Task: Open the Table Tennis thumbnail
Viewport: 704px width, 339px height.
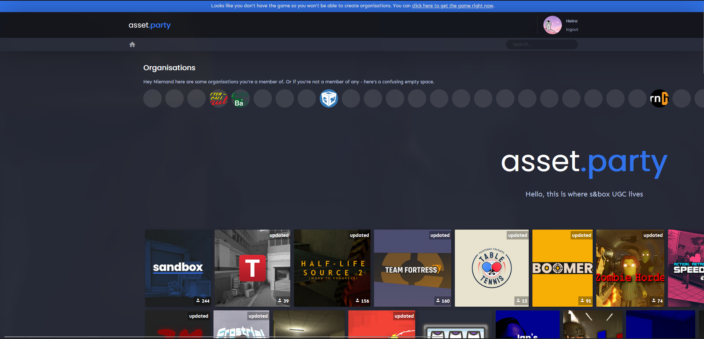Action: (x=492, y=268)
